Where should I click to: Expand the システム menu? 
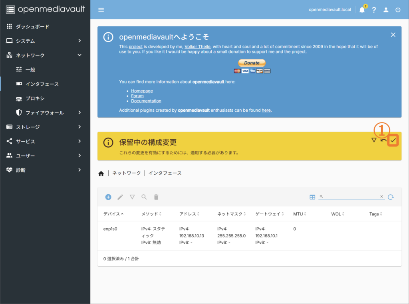coord(45,41)
